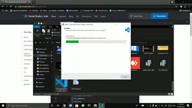Click Copy path in Explorer ribbon

[x=56, y=32]
